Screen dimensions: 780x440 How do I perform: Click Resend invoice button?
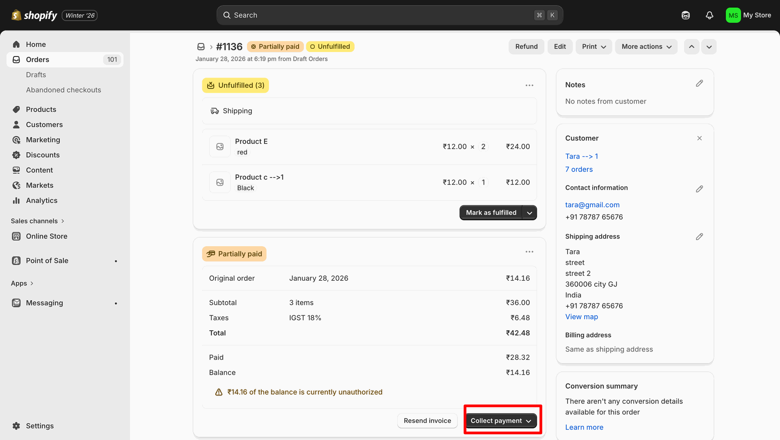(427, 421)
